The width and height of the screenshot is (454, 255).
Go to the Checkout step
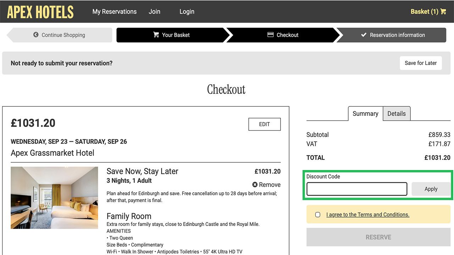coord(283,35)
